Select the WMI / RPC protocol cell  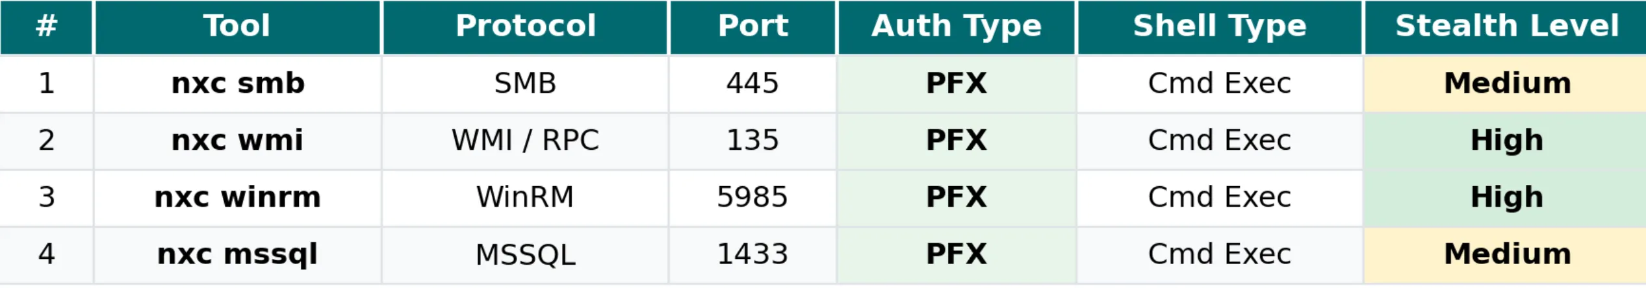[525, 141]
